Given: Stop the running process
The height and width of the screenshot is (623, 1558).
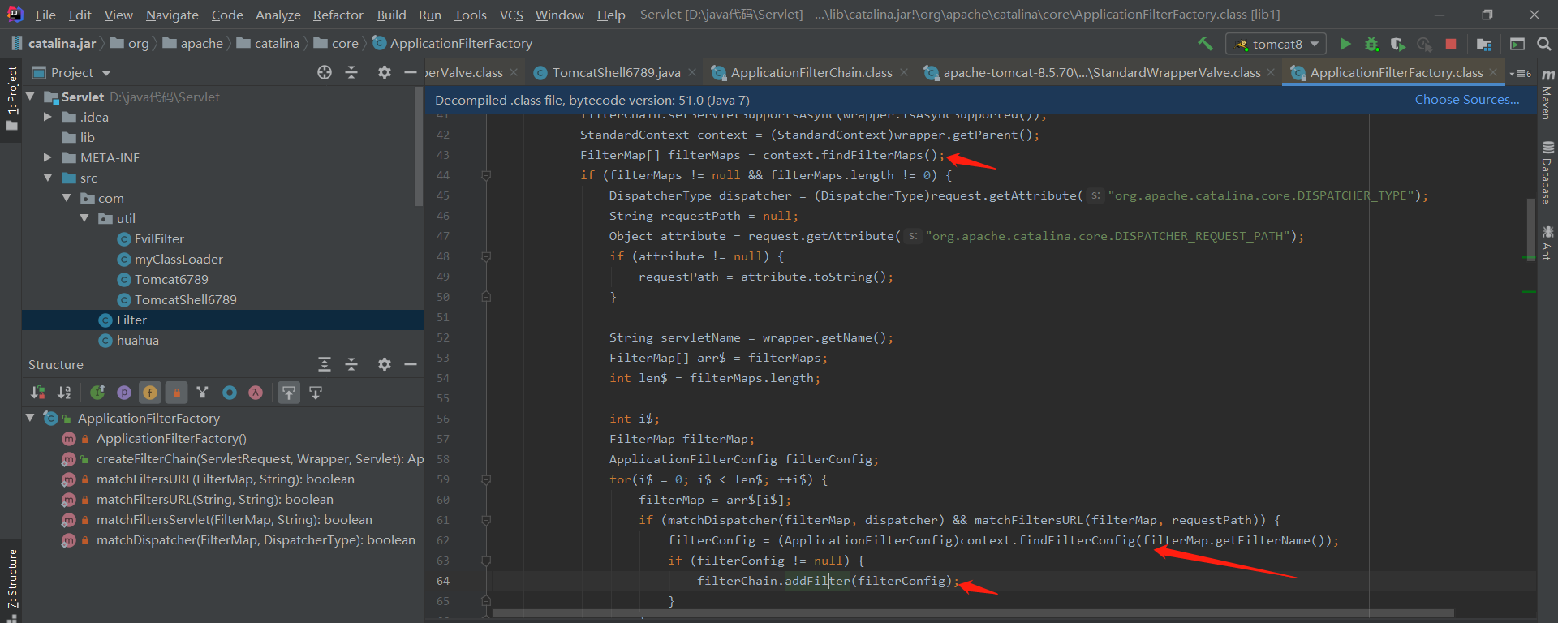Looking at the screenshot, I should tap(1451, 44).
